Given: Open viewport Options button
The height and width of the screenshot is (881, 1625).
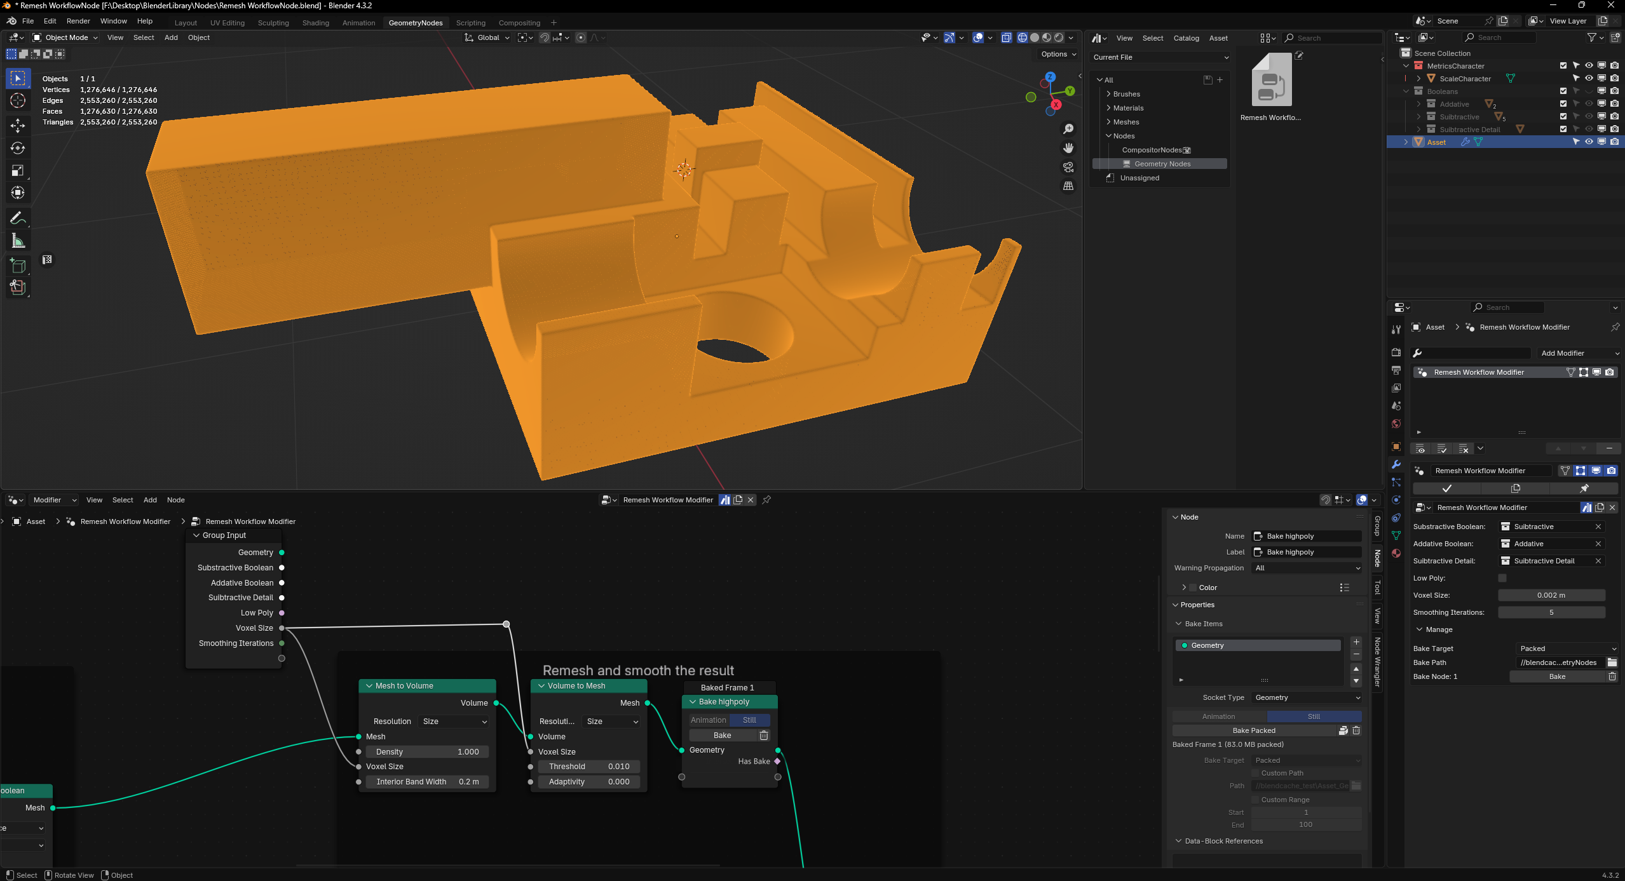Looking at the screenshot, I should (x=1058, y=54).
